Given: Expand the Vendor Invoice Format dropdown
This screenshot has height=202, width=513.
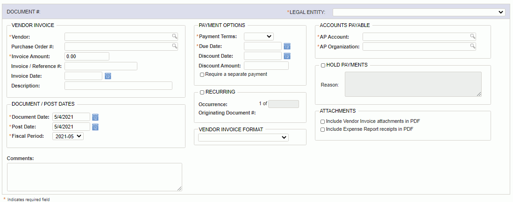Looking at the screenshot, I should coord(243,137).
